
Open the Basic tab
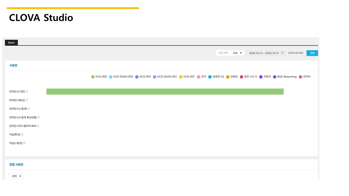click(x=11, y=43)
